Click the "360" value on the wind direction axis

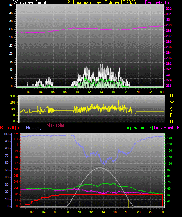click(12, 97)
